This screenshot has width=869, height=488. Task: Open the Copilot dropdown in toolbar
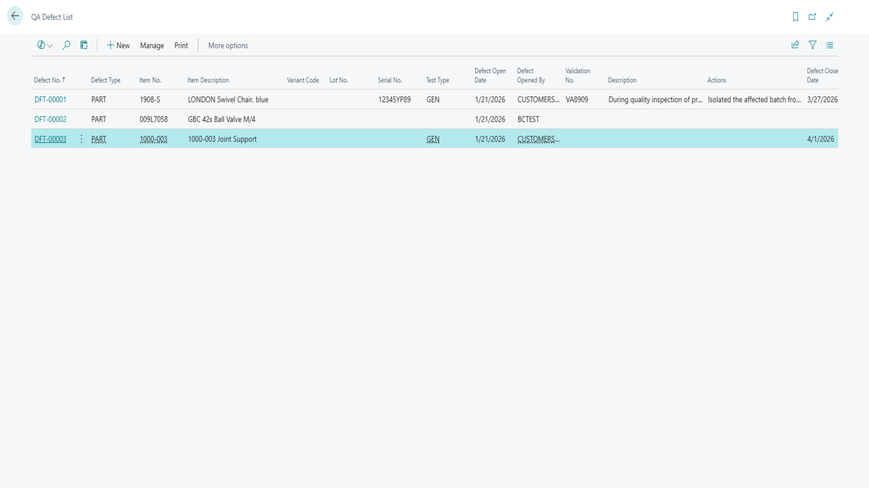point(45,45)
